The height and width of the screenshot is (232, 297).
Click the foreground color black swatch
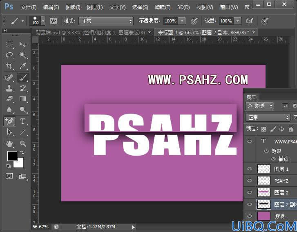pos(12,156)
